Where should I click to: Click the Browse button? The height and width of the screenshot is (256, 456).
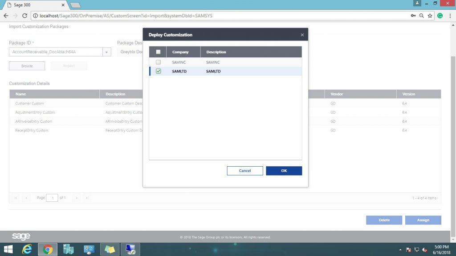click(x=27, y=66)
